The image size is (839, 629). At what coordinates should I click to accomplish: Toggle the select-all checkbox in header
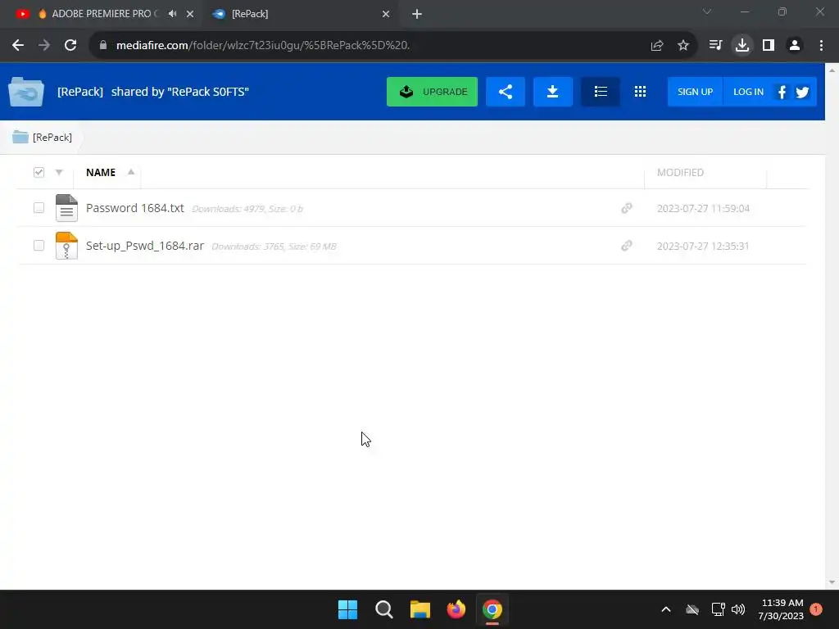(39, 172)
